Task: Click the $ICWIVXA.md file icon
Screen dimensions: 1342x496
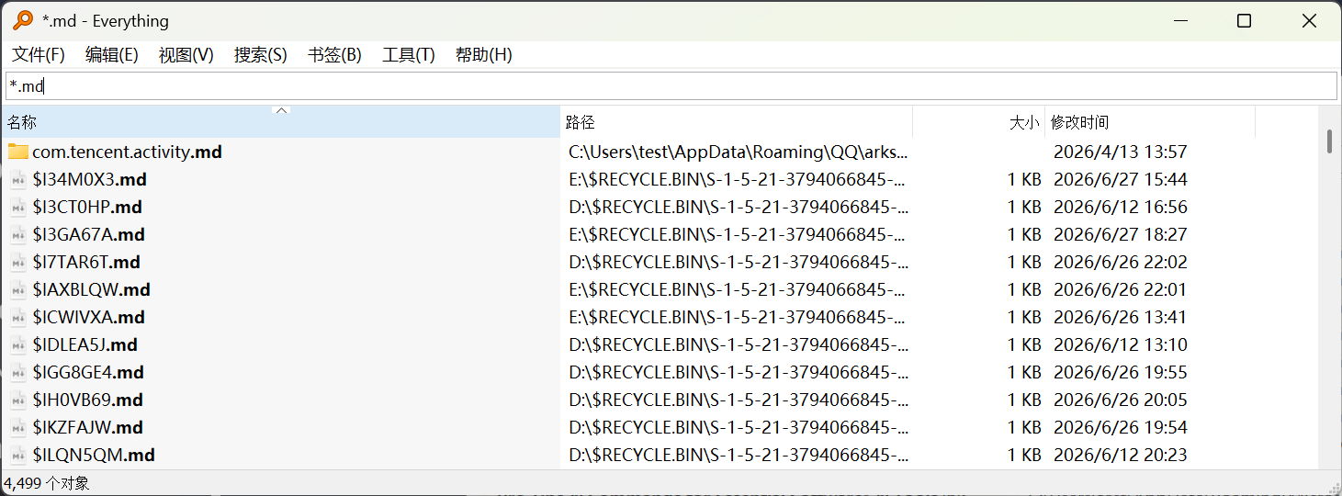Action: (18, 317)
